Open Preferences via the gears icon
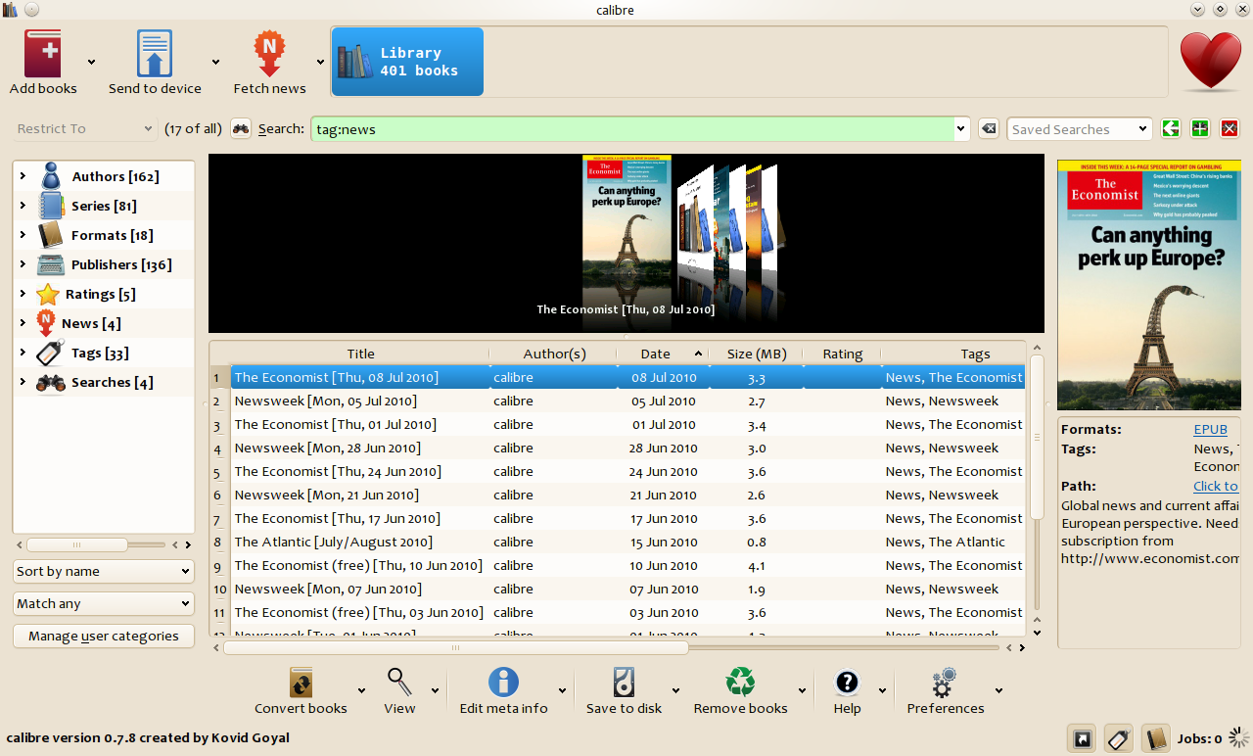This screenshot has width=1253, height=756. [x=945, y=682]
